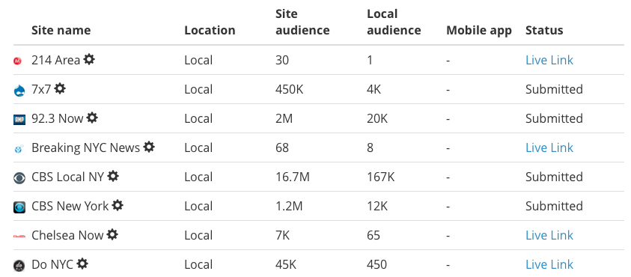The width and height of the screenshot is (631, 277).
Task: Open gear settings for Chelsea Now
Action: click(112, 234)
